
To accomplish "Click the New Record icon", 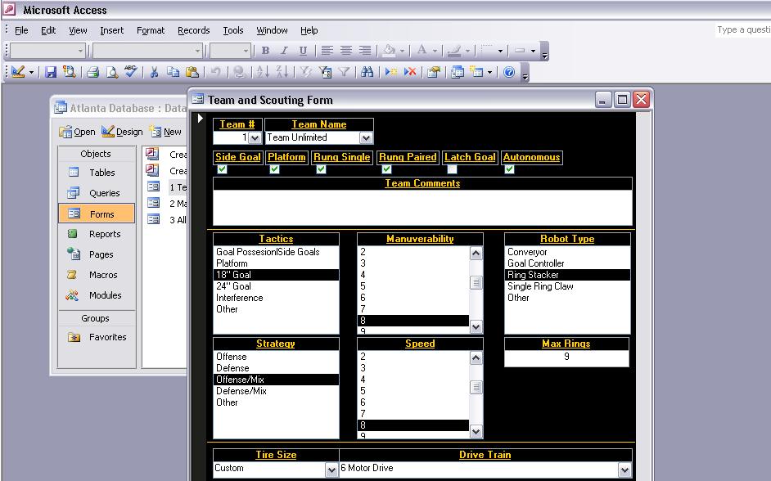I will 391,72.
